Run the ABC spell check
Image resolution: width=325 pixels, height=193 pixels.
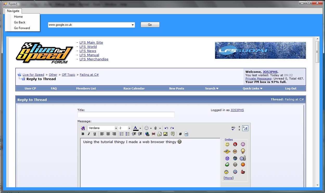tap(233, 128)
